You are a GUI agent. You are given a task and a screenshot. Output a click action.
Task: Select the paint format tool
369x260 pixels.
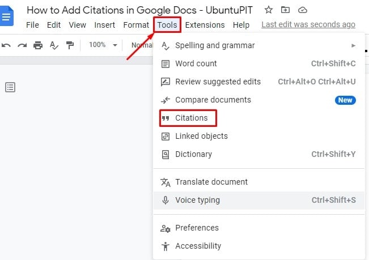[x=70, y=45]
